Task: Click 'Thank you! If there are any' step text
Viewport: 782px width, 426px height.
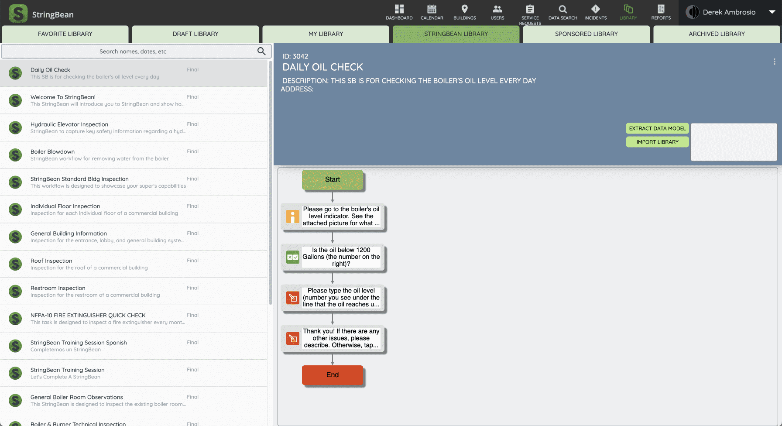Action: 341,338
